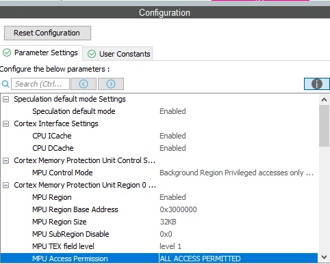
Task: Collapse Cortex Memory Protection Unit Region 0 group
Action: click(5, 185)
